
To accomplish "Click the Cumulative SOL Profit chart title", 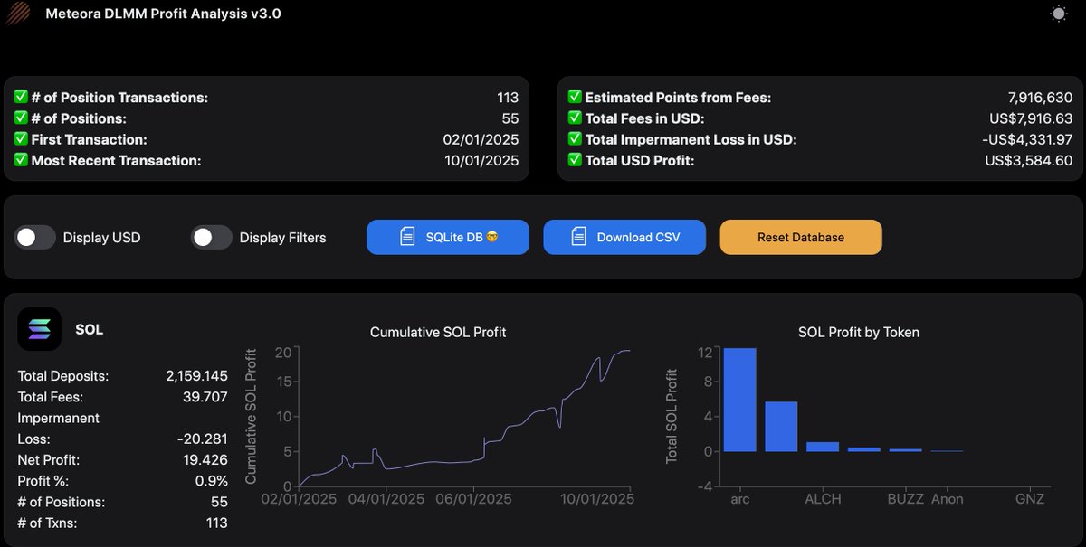I will tap(438, 332).
